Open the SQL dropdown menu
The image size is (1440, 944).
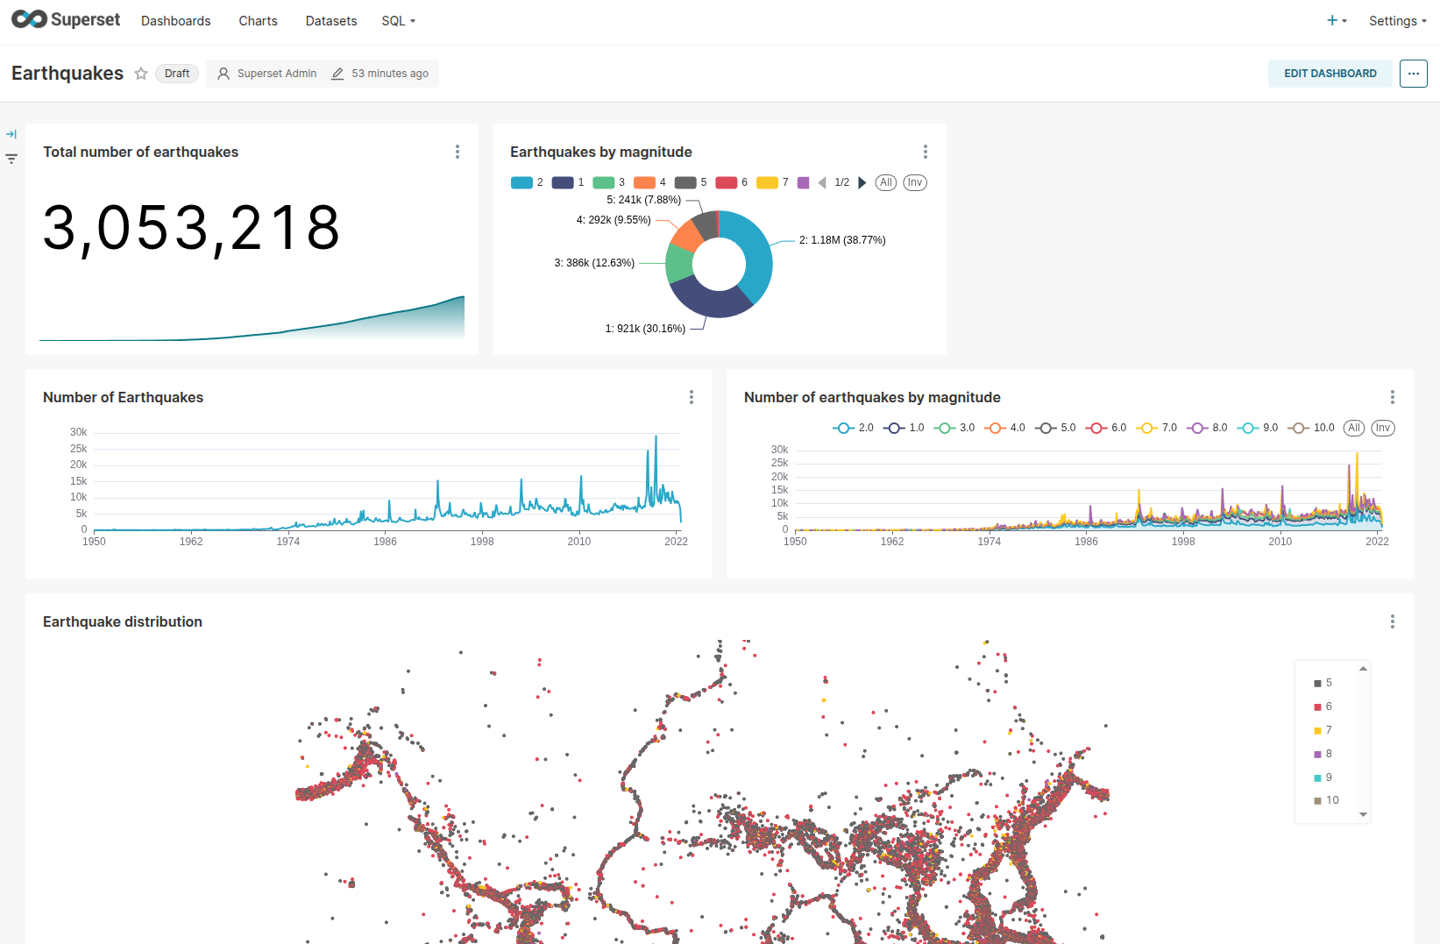(x=398, y=21)
